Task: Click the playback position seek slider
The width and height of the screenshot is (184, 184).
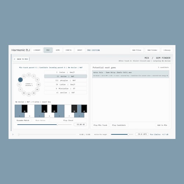Action: pyautogui.click(x=47, y=134)
